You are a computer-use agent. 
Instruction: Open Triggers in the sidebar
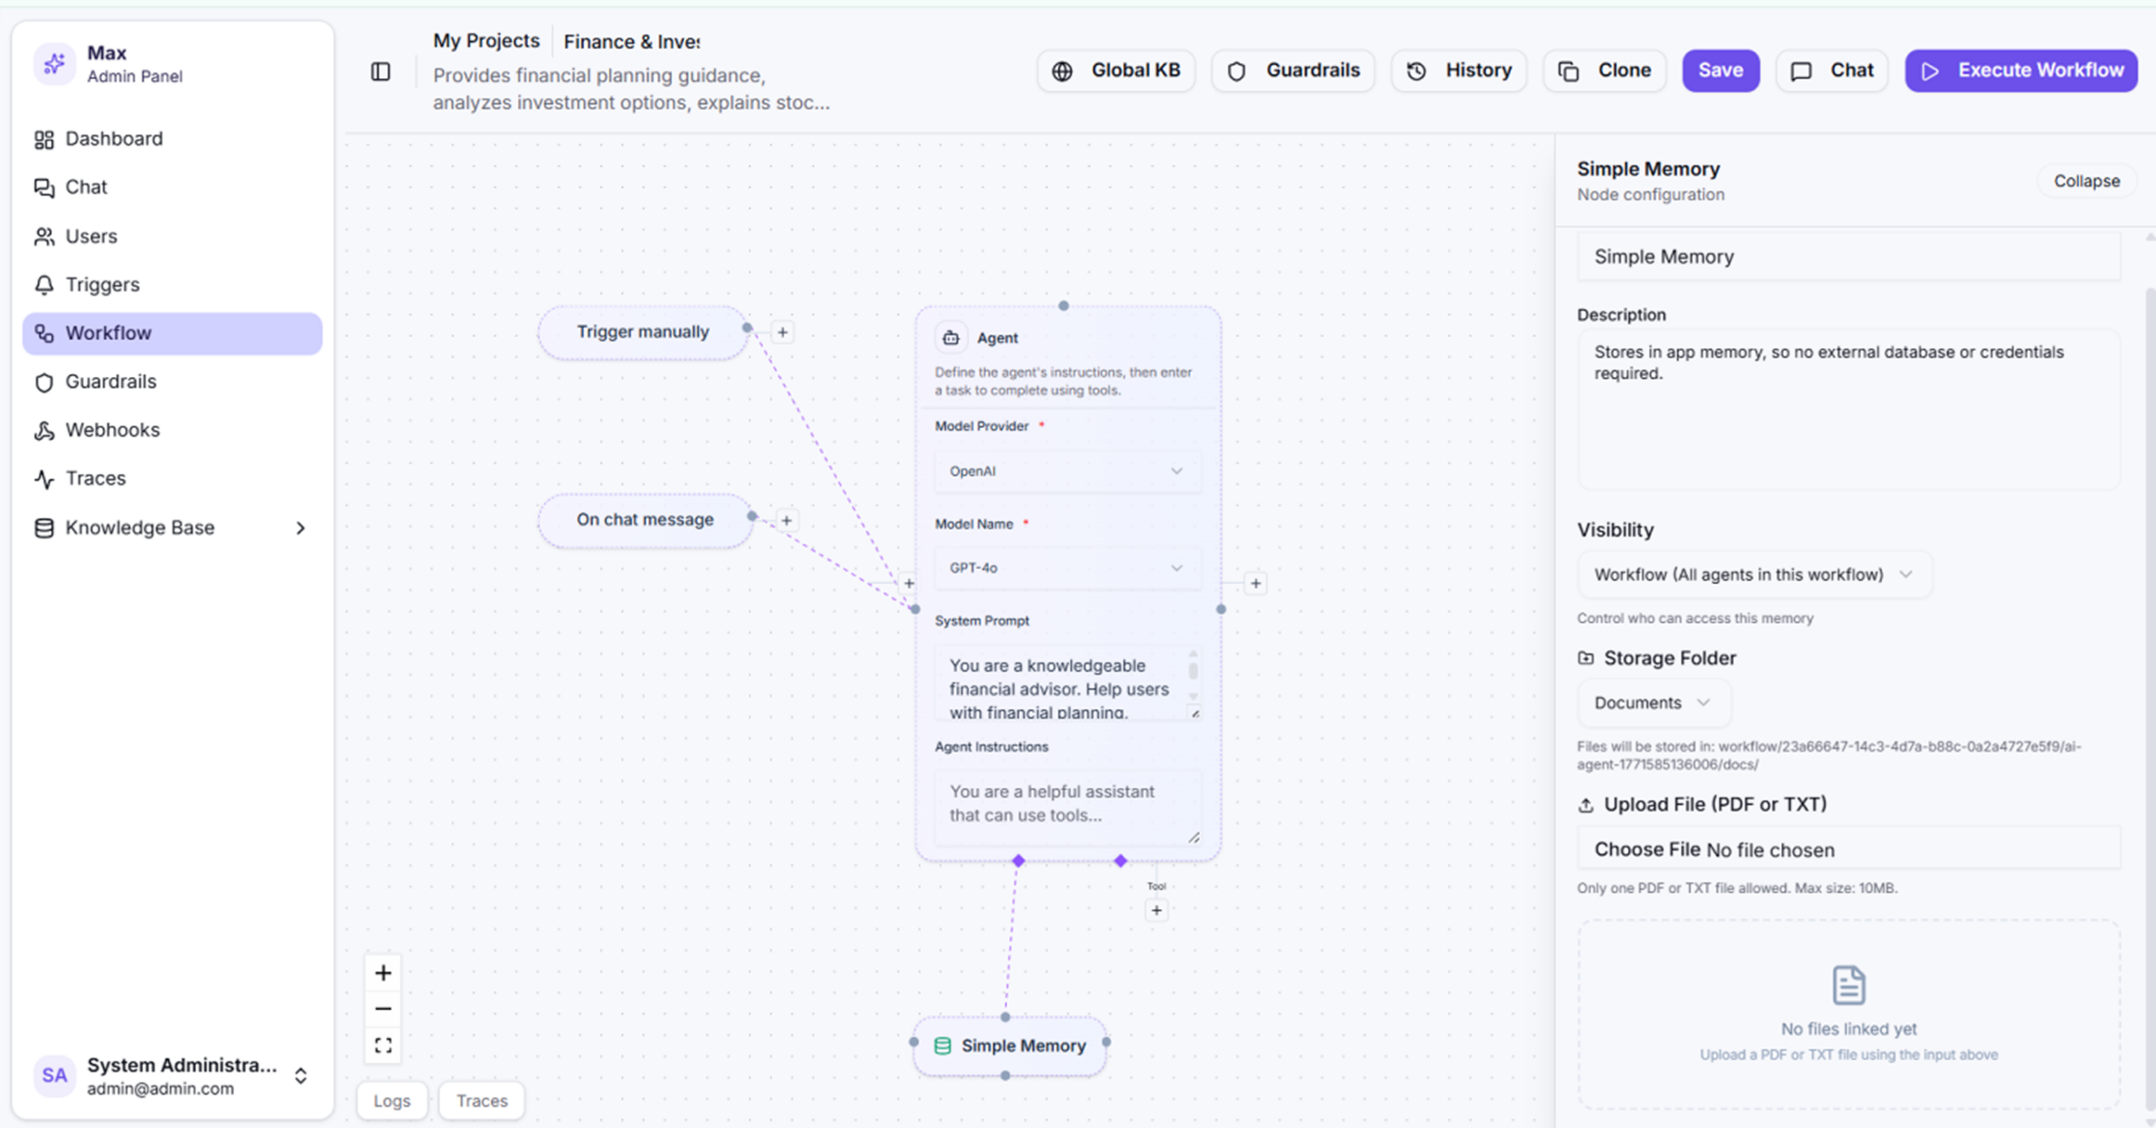103,285
